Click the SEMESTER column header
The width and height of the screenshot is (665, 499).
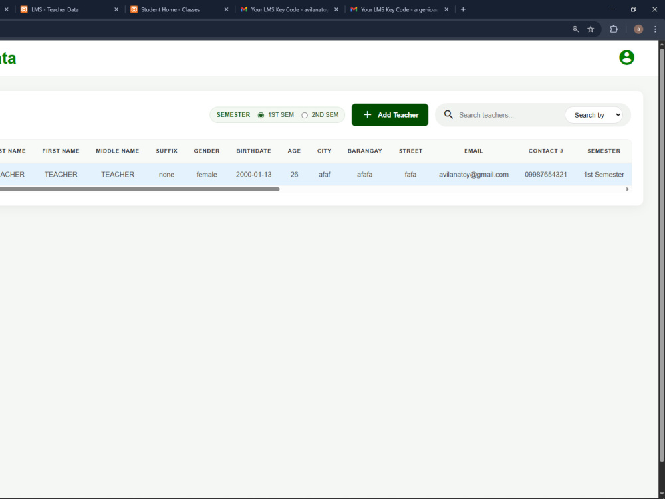coord(604,151)
